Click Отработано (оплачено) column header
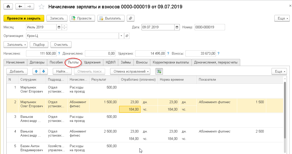 (x=138, y=80)
